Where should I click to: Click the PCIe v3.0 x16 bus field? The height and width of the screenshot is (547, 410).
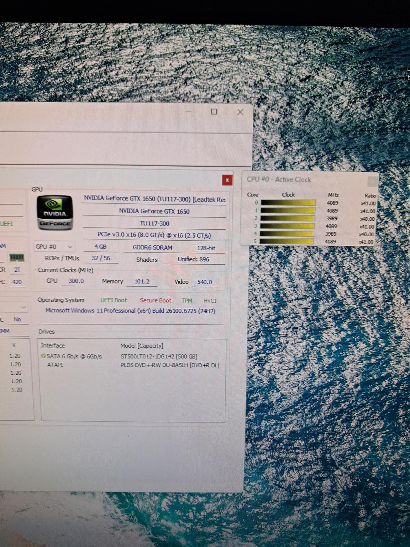tap(154, 235)
